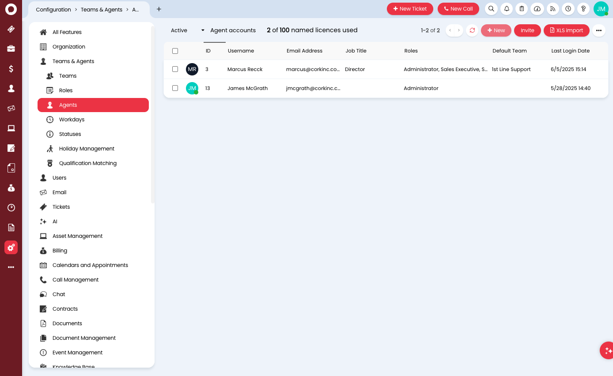Refresh the agent accounts list
Image resolution: width=613 pixels, height=376 pixels.
(472, 30)
